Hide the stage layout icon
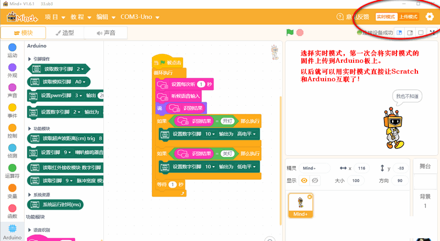Image resolution: width=440 pixels, height=241 pixels. click(421, 32)
